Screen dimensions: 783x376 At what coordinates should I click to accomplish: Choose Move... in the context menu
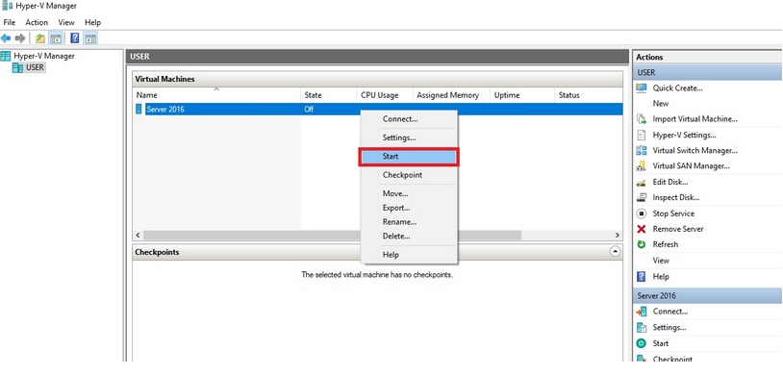click(x=409, y=193)
